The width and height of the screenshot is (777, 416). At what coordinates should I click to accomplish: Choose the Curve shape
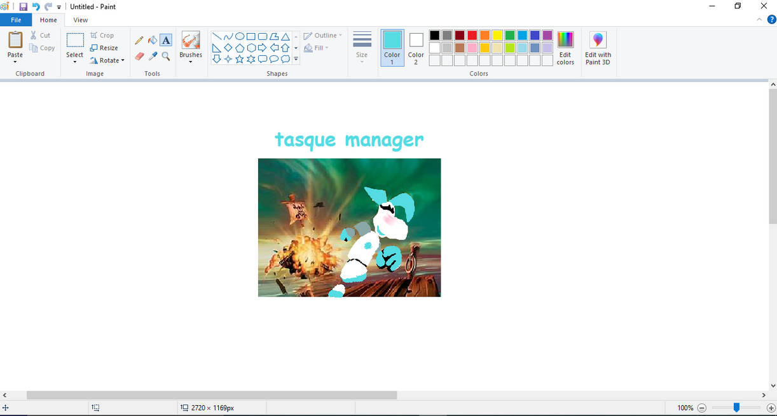click(228, 37)
